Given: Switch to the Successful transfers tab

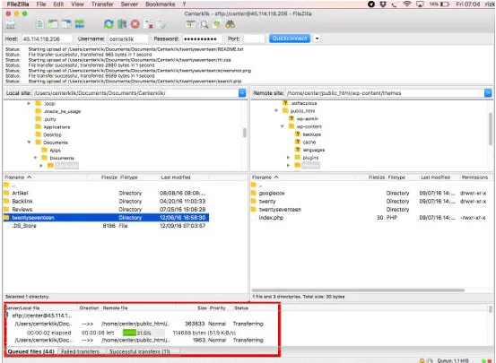Looking at the screenshot, I should tap(140, 351).
